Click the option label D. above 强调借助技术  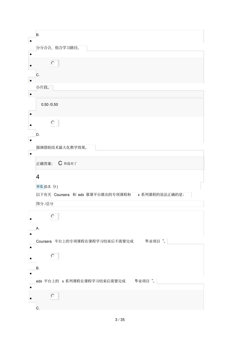click(x=38, y=135)
